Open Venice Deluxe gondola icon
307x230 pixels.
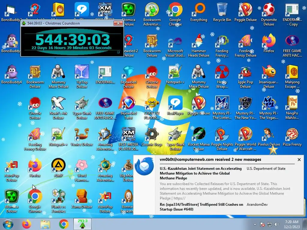tap(82, 137)
